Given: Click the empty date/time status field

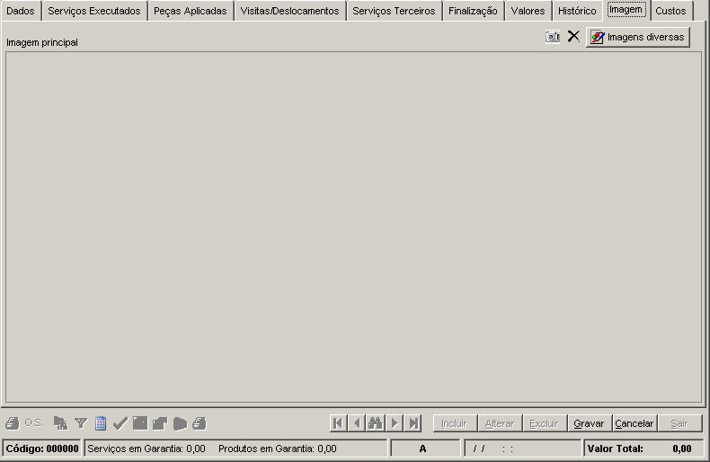Looking at the screenshot, I should click(523, 449).
